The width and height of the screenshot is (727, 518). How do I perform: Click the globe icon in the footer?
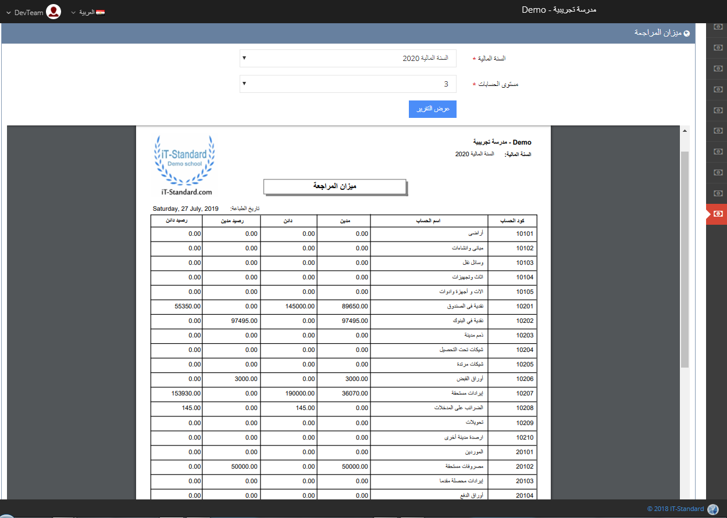(x=712, y=509)
